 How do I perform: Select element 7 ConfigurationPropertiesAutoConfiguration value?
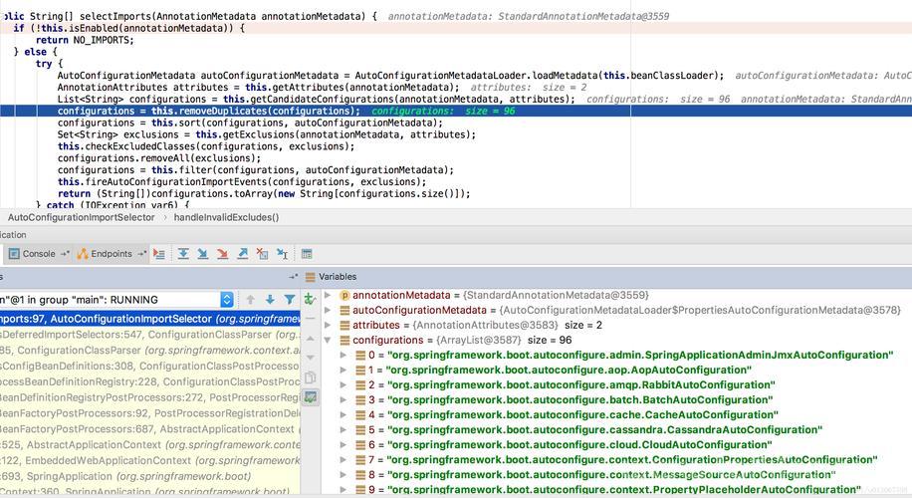click(632, 460)
